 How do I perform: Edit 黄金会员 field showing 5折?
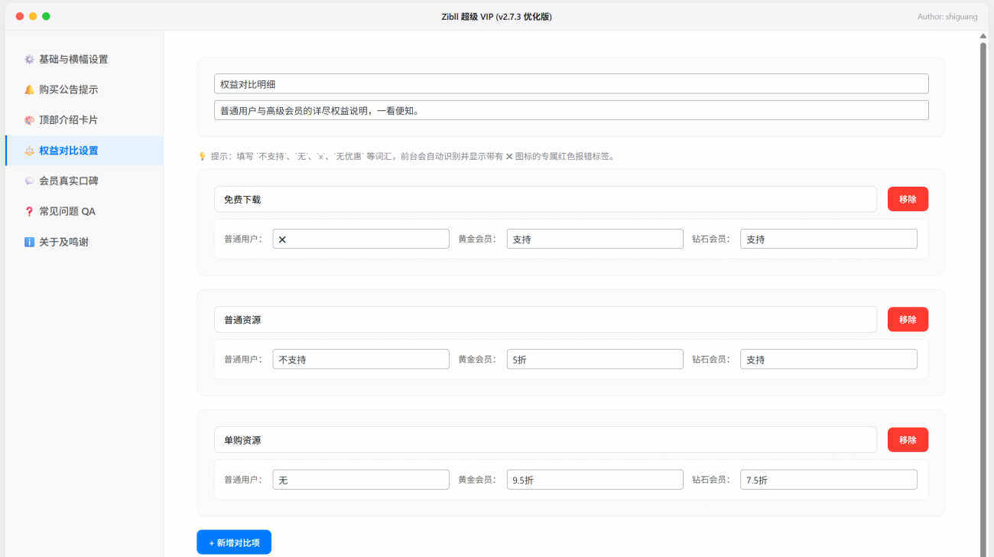(x=595, y=360)
